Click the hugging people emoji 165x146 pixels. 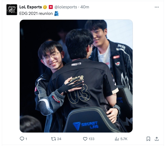pos(56,13)
